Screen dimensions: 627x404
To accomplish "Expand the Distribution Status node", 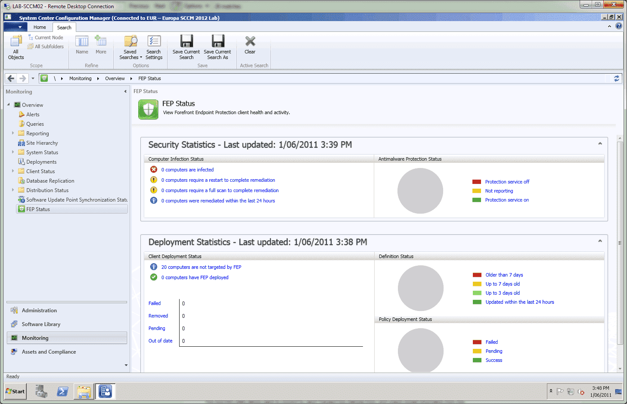I will coord(13,190).
